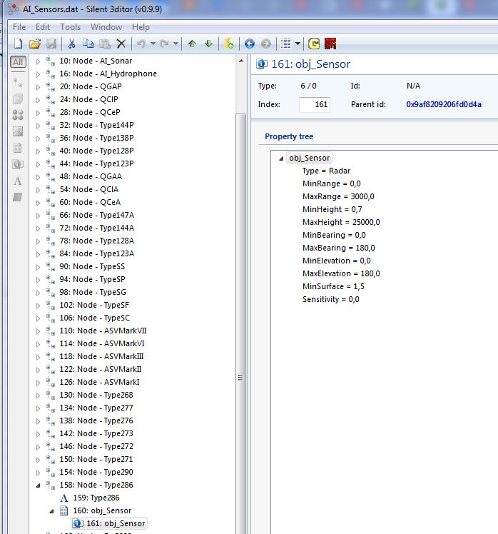Image resolution: width=498 pixels, height=534 pixels.
Task: Collapse obj_Sensor in the property tree
Action: point(281,158)
